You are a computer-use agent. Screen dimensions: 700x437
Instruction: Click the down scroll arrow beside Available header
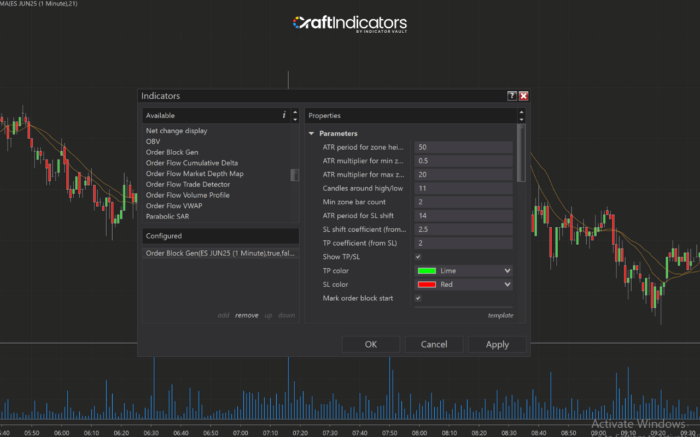pyautogui.click(x=295, y=119)
